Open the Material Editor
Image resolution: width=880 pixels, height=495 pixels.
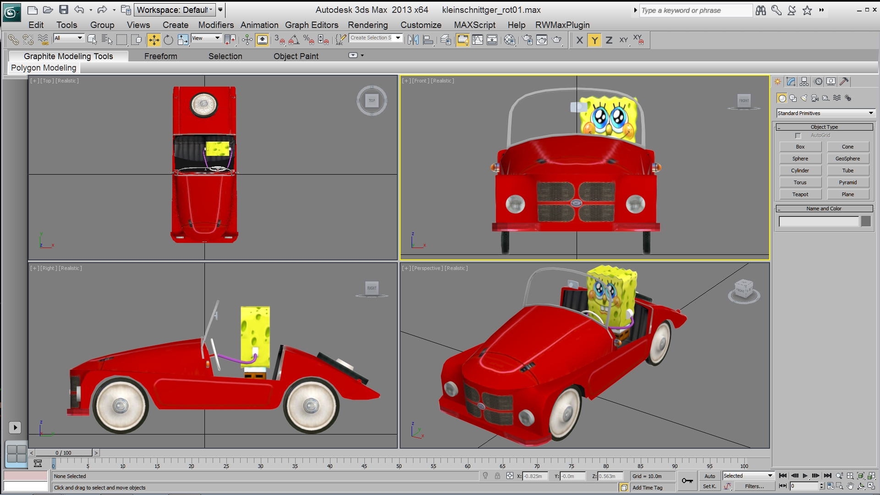click(x=510, y=40)
